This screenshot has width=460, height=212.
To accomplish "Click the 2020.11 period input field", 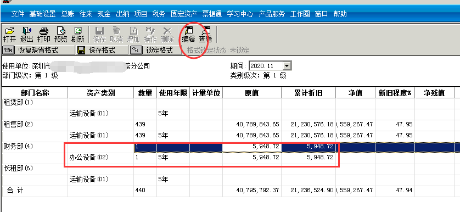I will tap(267, 66).
